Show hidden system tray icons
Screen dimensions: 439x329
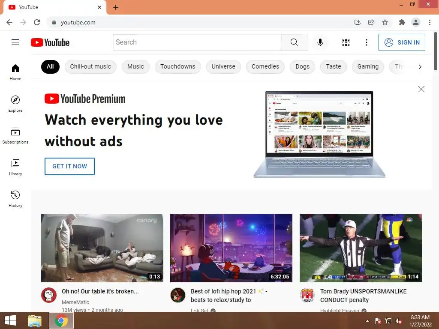coord(367,321)
